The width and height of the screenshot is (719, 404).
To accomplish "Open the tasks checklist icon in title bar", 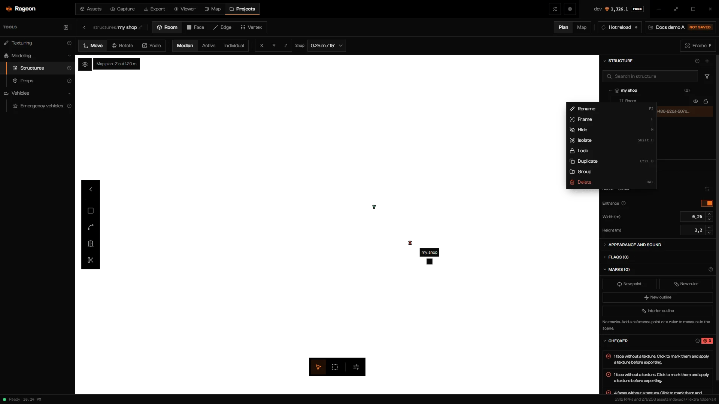I will click(555, 9).
